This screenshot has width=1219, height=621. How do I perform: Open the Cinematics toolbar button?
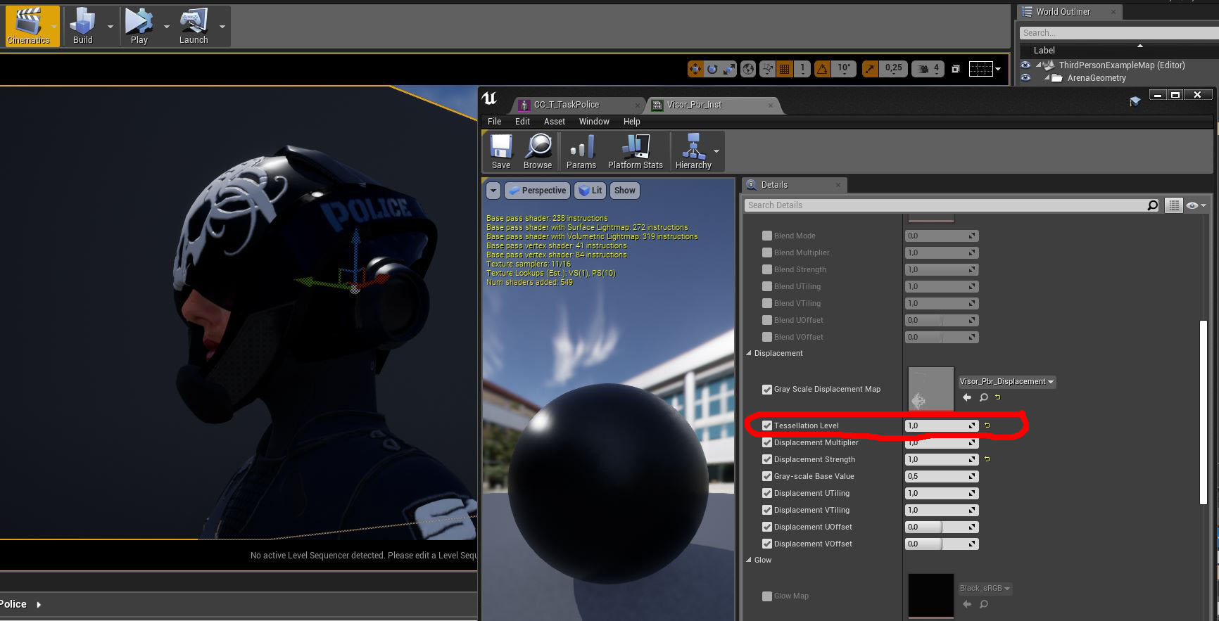coord(28,26)
